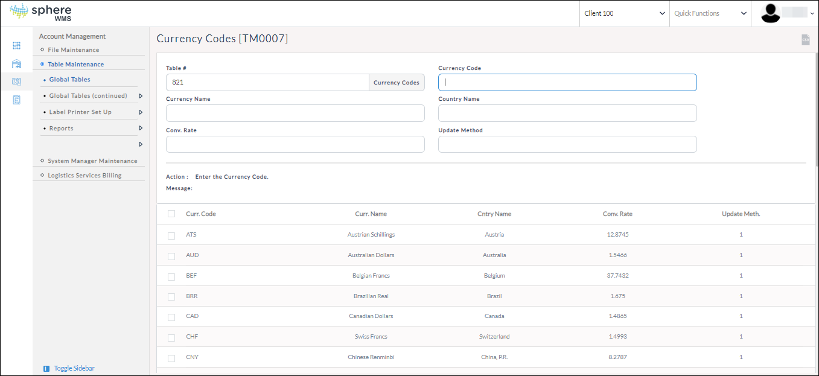Click into the Currency Name field
The image size is (819, 376).
pyautogui.click(x=295, y=113)
